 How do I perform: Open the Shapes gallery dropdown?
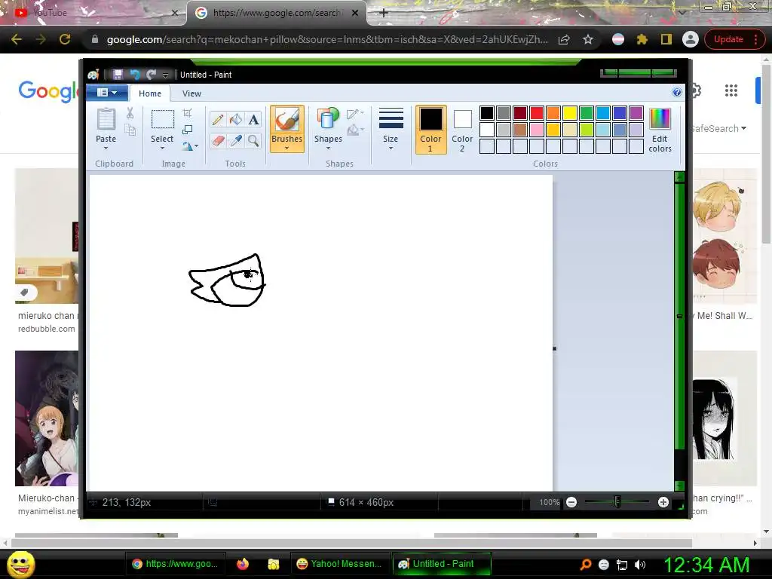(328, 149)
